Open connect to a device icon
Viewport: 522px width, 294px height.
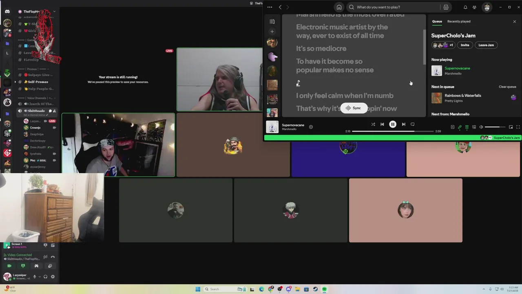pos(474,127)
